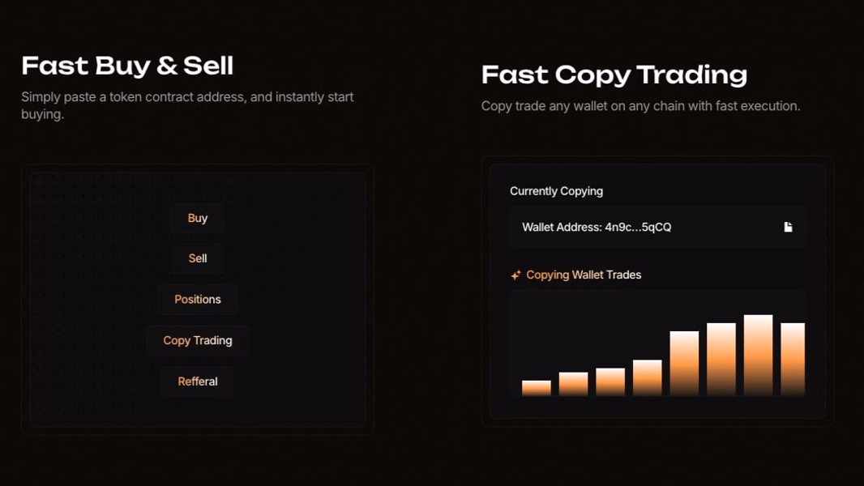Click the Currently Copying label
This screenshot has height=486, width=864.
tap(556, 191)
